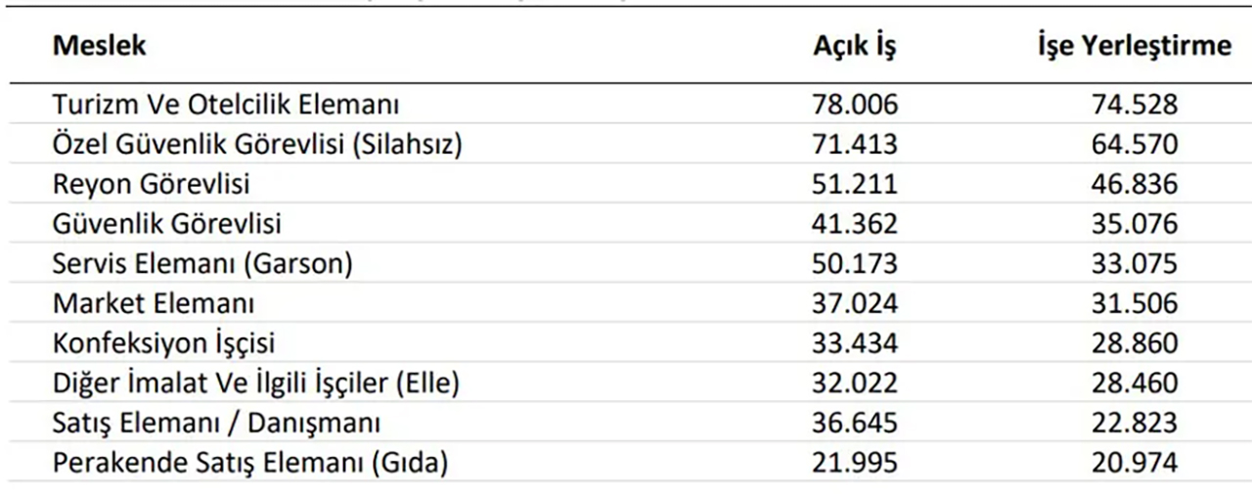The image size is (1252, 494).
Task: Select the 50.173 open jobs value
Action: point(854,264)
